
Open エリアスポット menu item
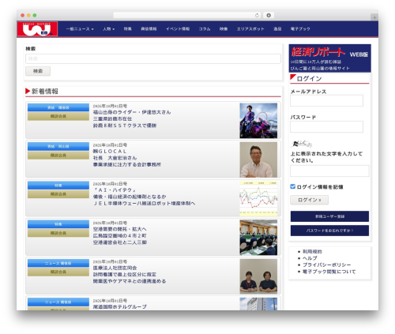(250, 29)
